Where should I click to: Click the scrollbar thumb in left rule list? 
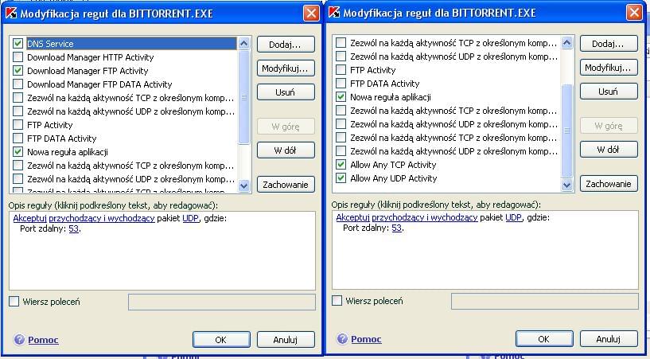coord(244,97)
